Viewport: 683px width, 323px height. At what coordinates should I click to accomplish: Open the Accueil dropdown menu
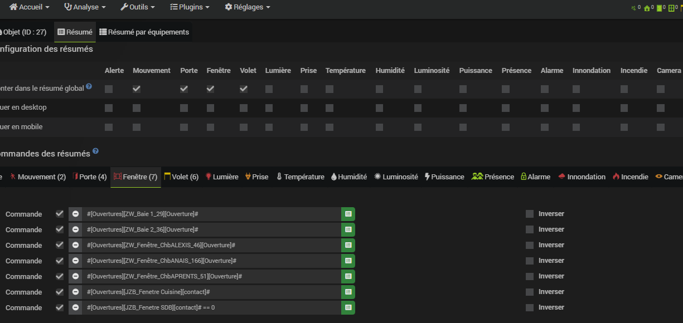coord(30,7)
